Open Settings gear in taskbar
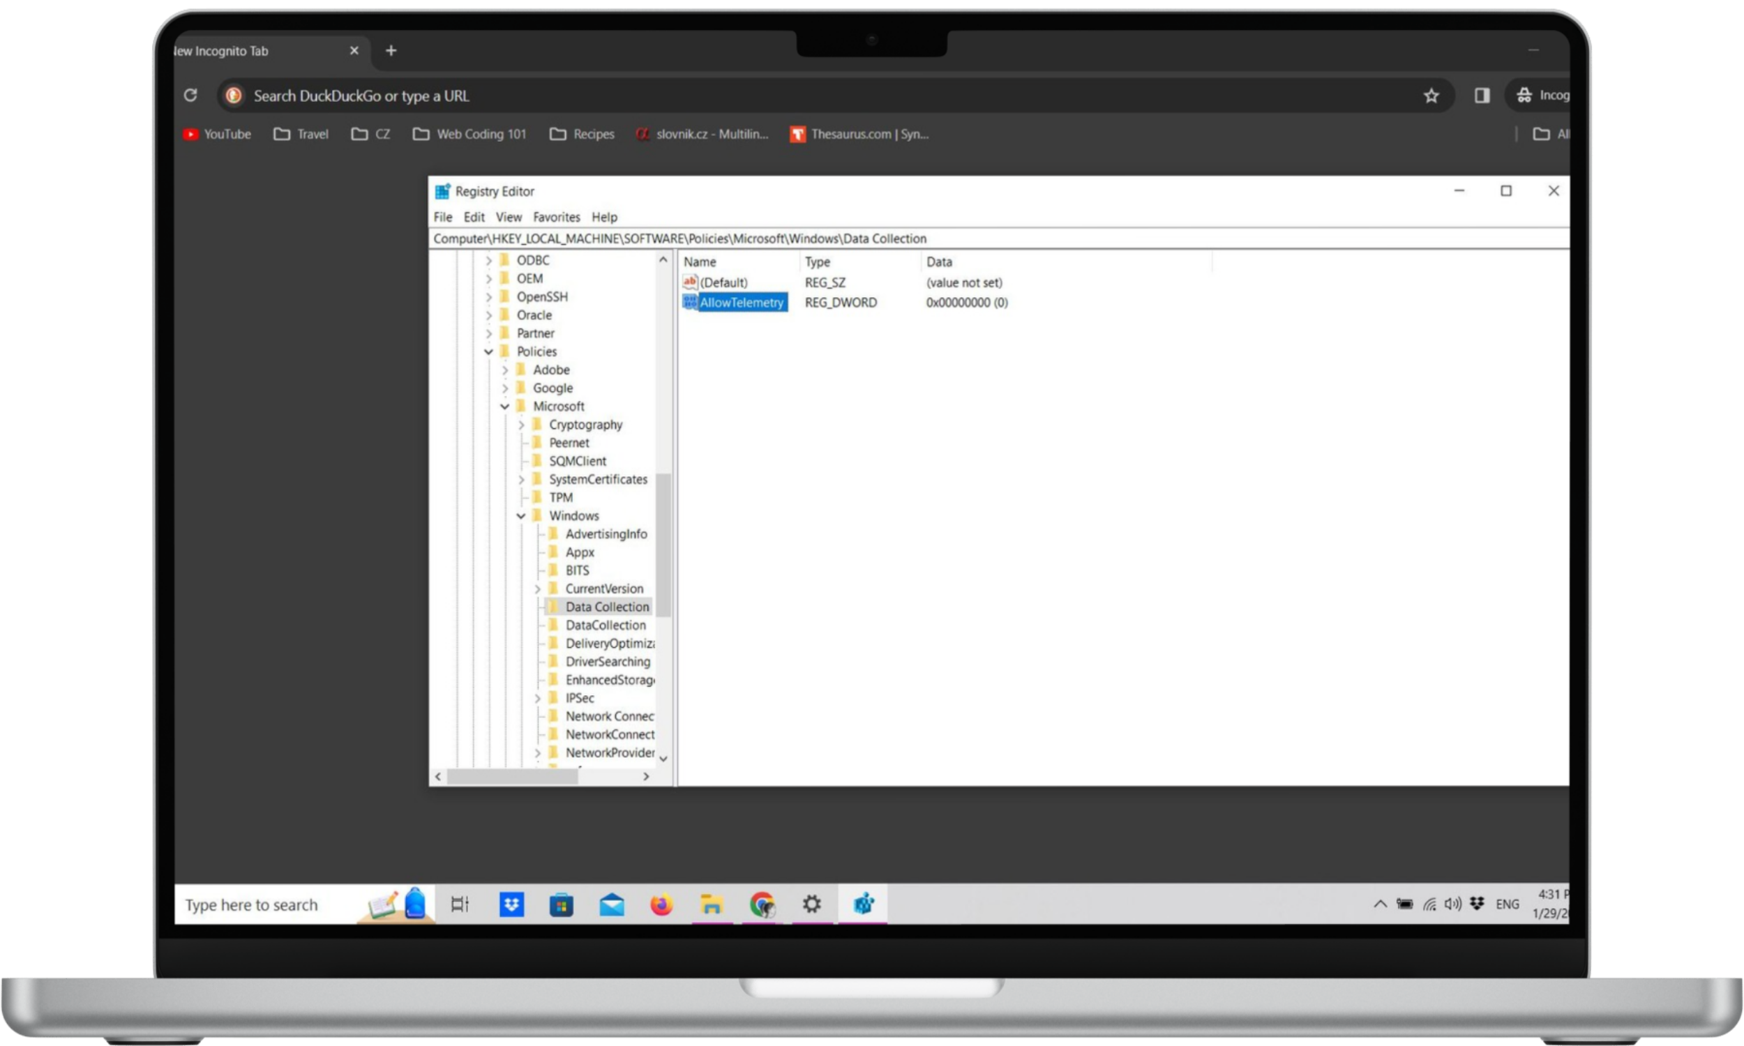 pyautogui.click(x=811, y=904)
